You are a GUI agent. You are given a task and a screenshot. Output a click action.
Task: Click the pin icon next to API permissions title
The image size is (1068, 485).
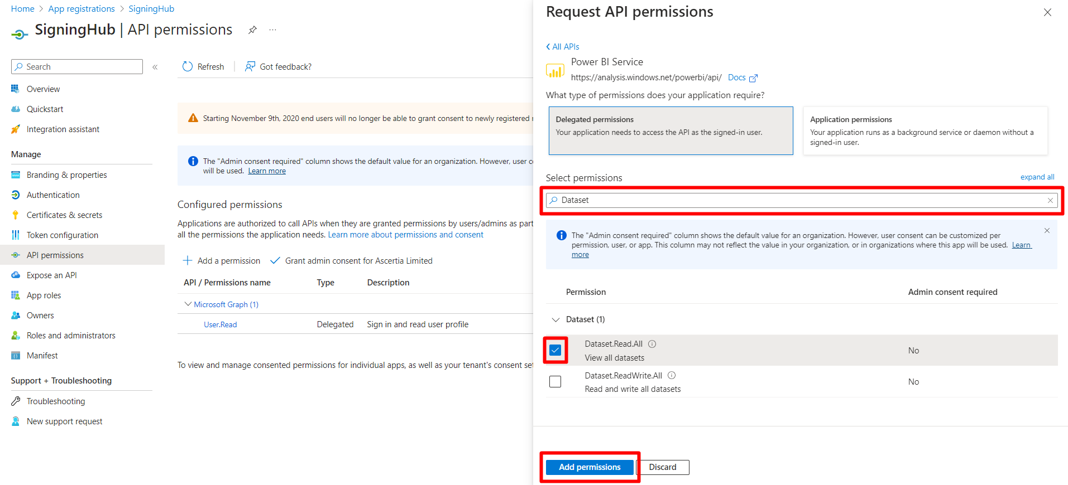click(x=252, y=30)
